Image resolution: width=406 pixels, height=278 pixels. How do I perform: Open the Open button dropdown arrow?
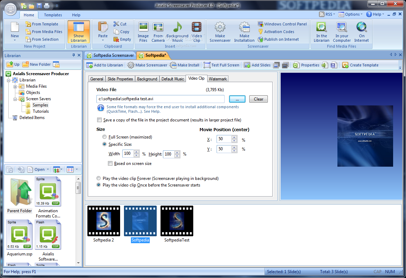[x=48, y=169]
